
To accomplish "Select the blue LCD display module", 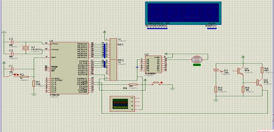I will 183,13.
